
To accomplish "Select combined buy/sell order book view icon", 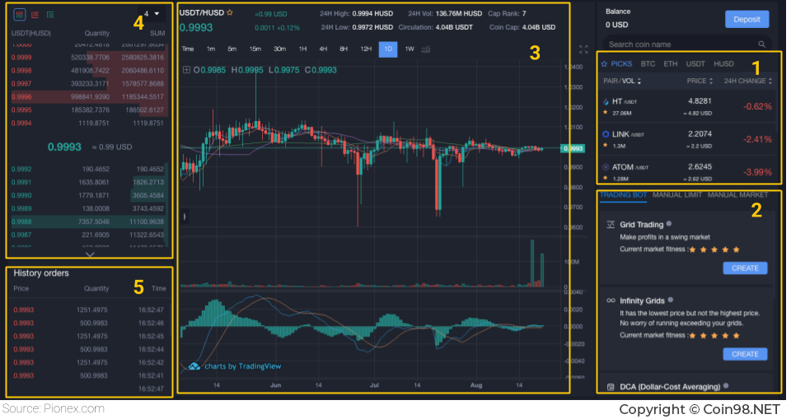I will (20, 15).
